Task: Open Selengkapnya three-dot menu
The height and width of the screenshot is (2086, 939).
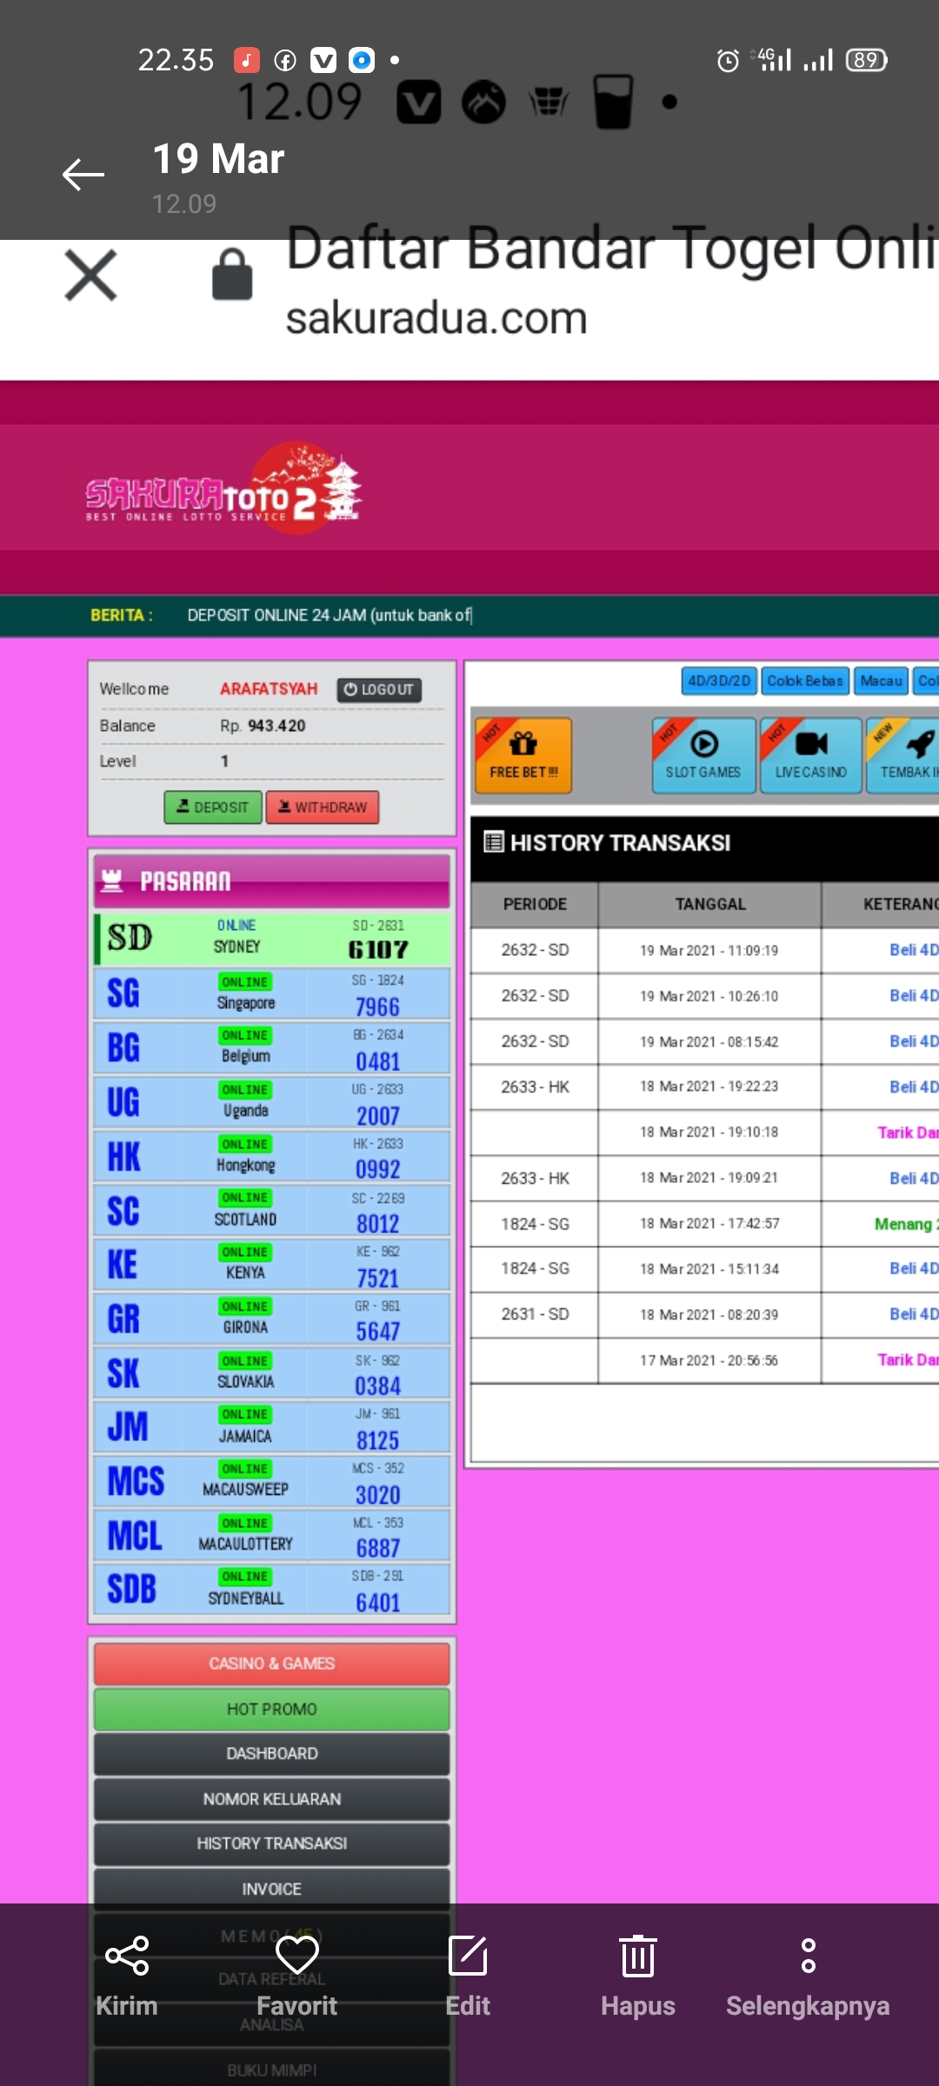Action: [808, 1956]
